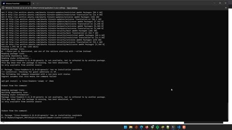Close the Windows PowerShell tab
The width and height of the screenshot is (232, 130).
28,3
